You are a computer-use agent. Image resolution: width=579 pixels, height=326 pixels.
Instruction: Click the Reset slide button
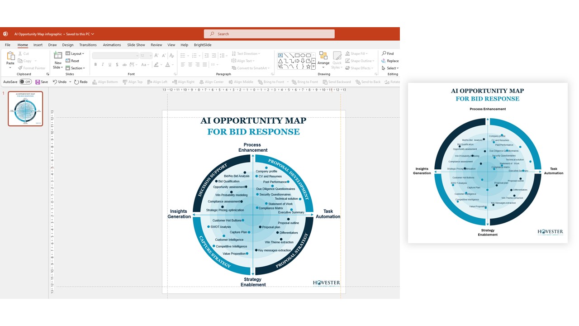tap(72, 61)
